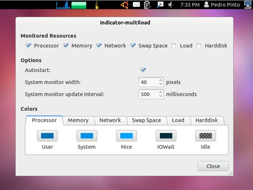253x190 pixels.
Task: Open the mail envelope indicator
Action: [136, 4]
